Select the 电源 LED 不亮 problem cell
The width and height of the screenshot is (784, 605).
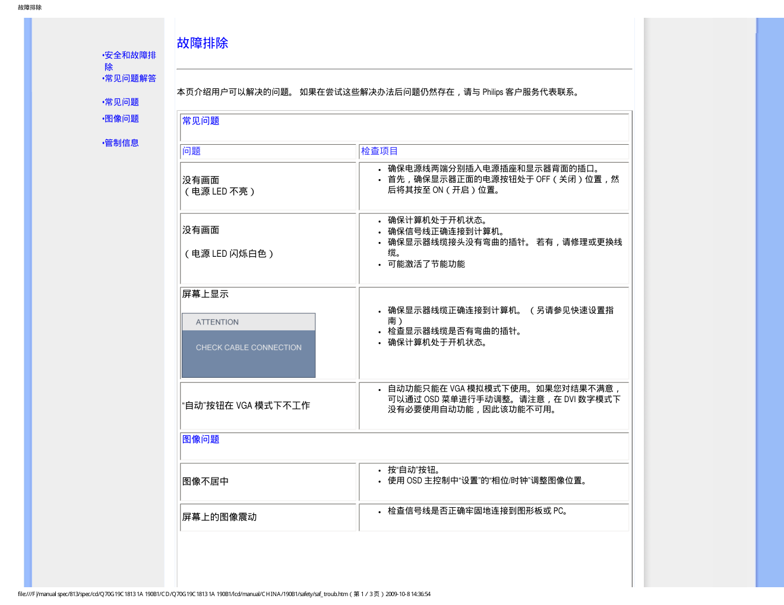click(x=219, y=186)
